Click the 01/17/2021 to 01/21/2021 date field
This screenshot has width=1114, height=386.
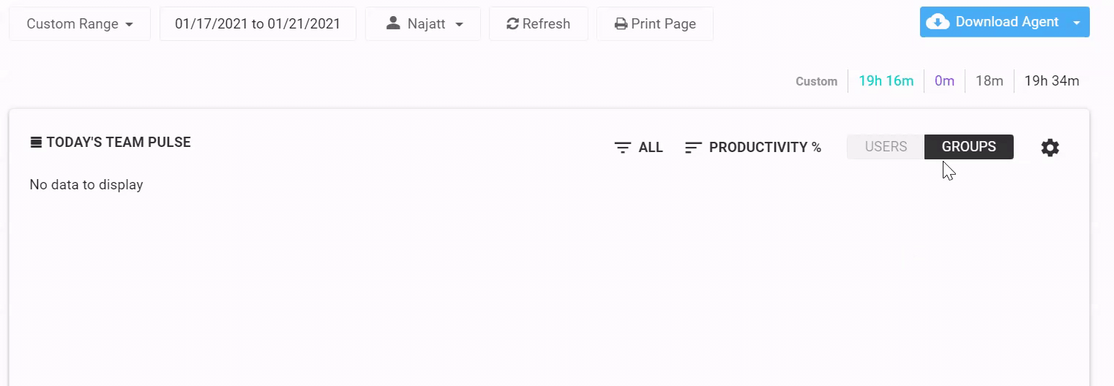pos(258,24)
